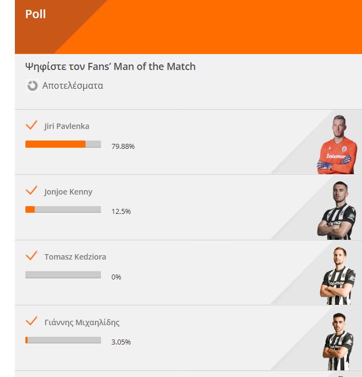Click the Αποτελέσματα results label
The height and width of the screenshot is (377, 362).
73,85
